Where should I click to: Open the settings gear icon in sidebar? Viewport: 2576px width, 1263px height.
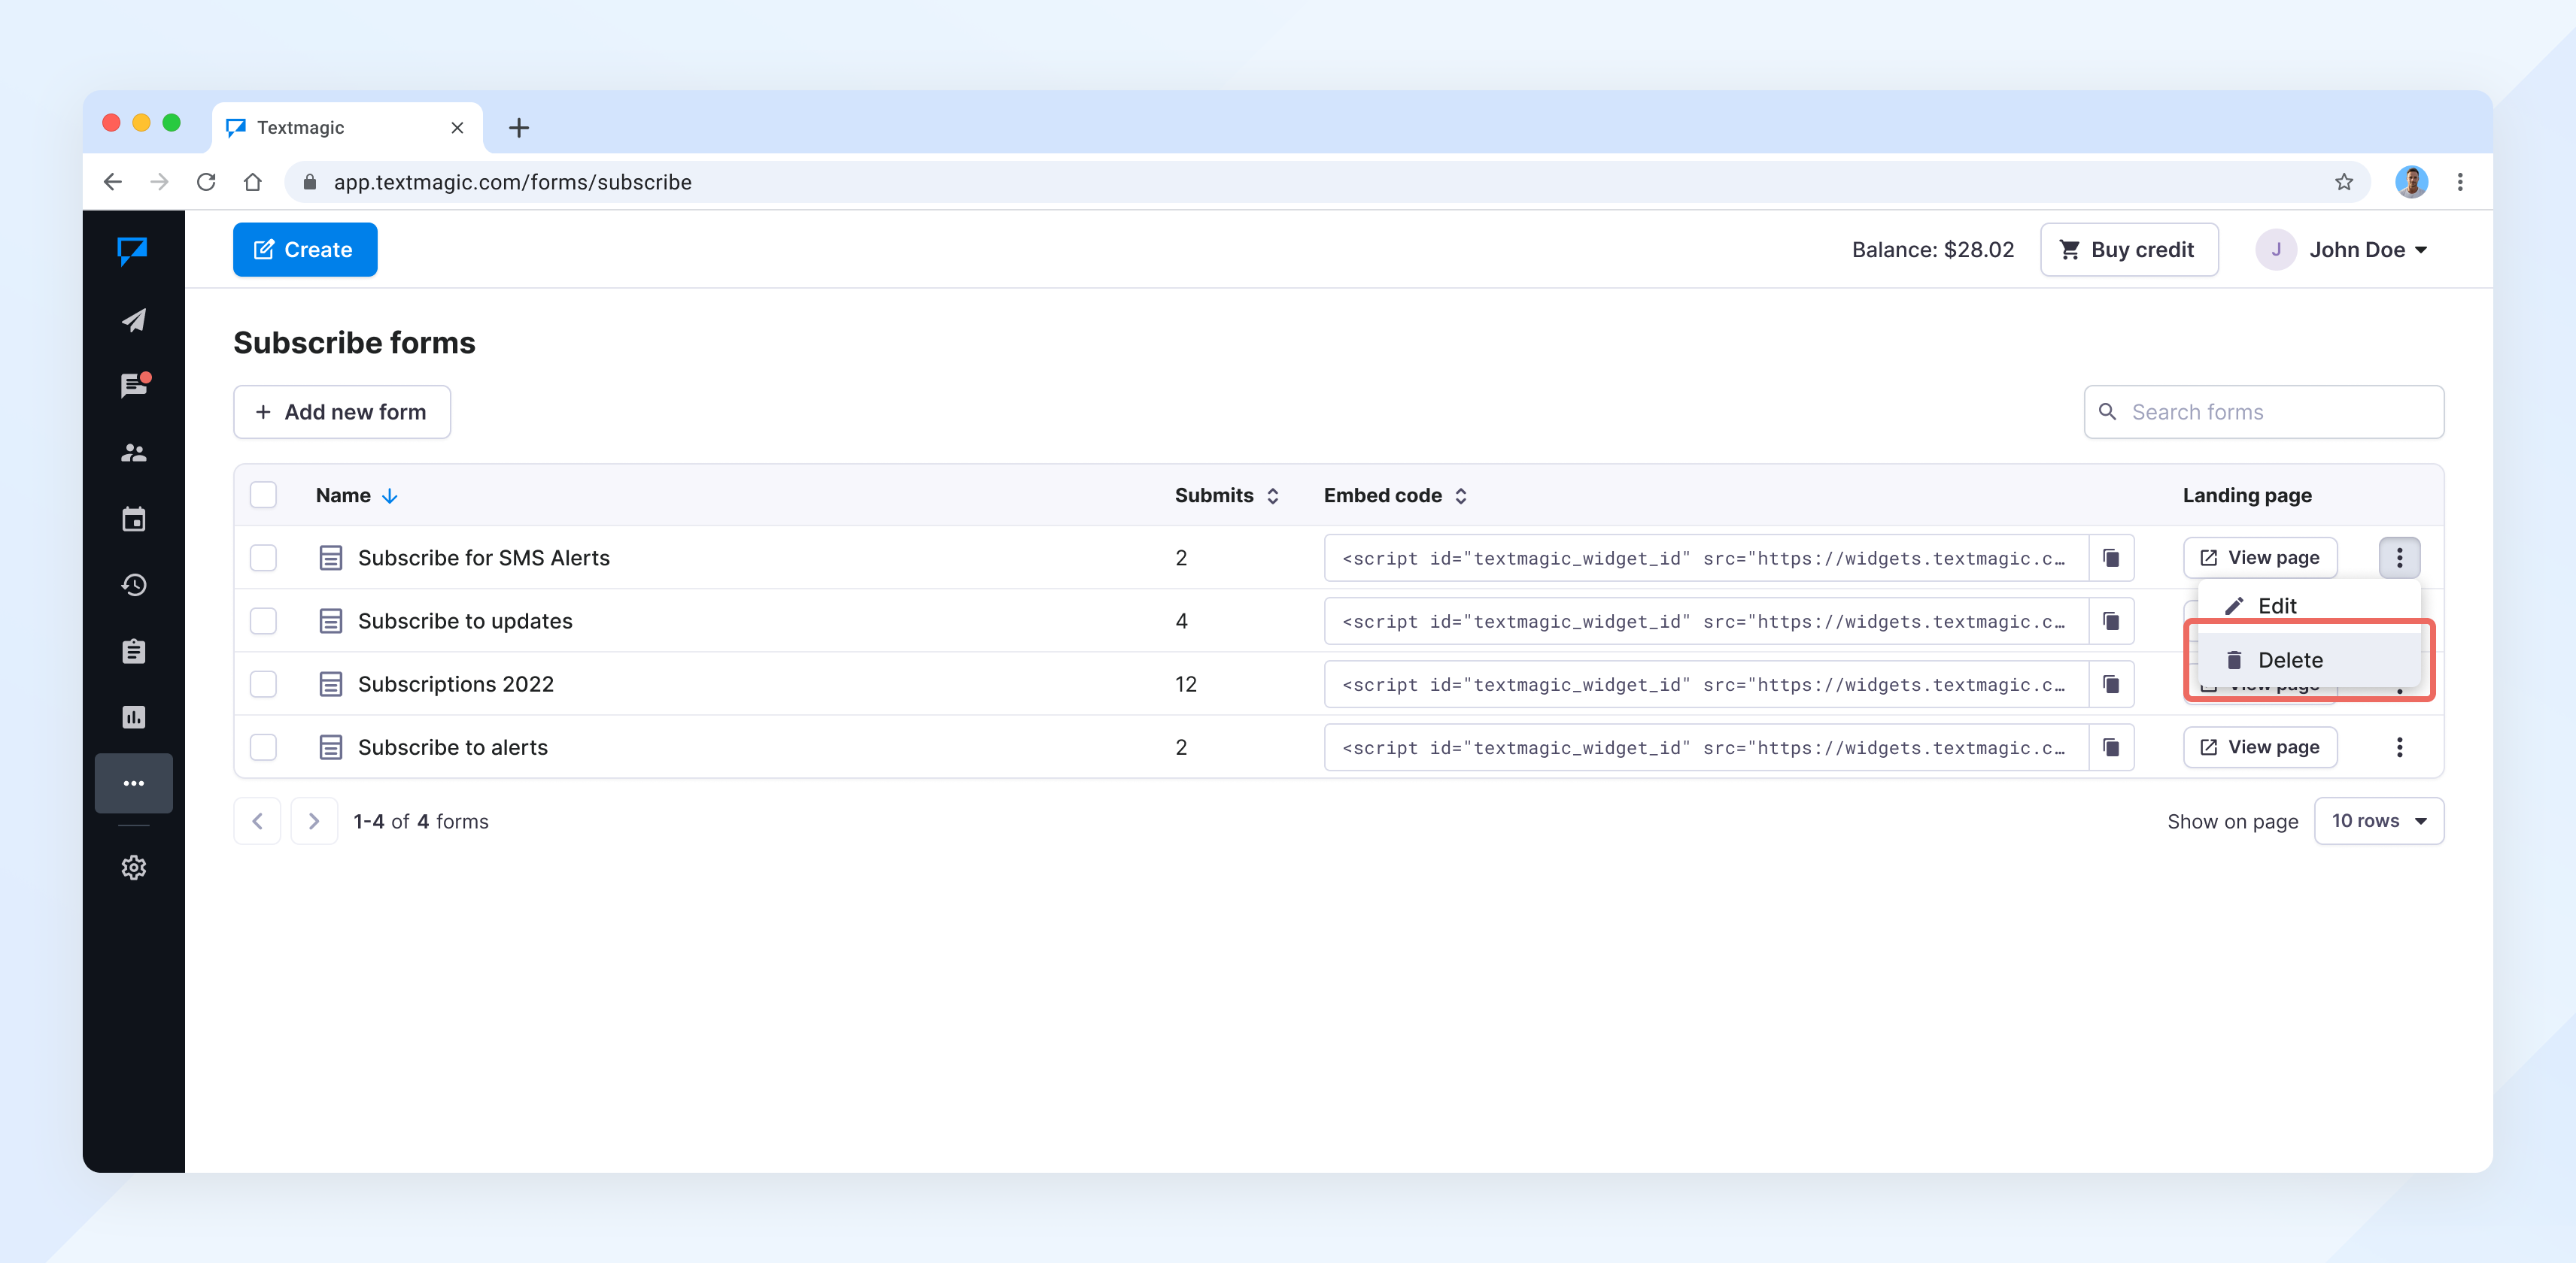point(133,866)
